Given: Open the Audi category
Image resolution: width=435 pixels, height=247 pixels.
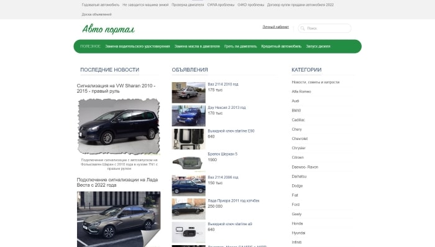Looking at the screenshot, I should (x=295, y=101).
